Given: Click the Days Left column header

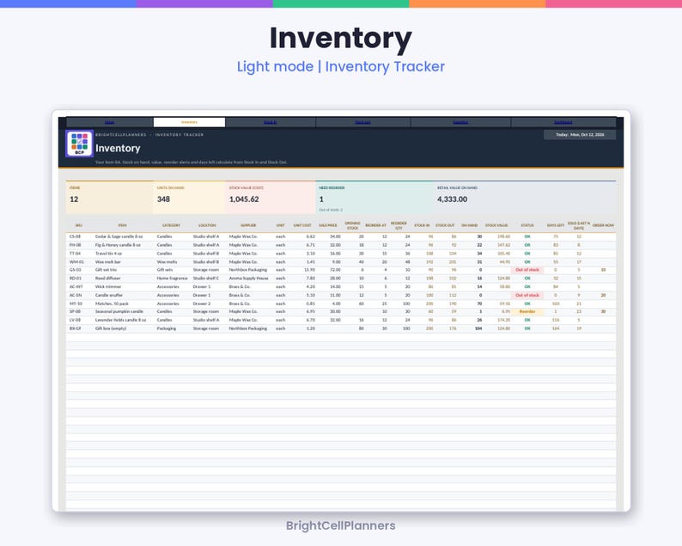Looking at the screenshot, I should (556, 225).
